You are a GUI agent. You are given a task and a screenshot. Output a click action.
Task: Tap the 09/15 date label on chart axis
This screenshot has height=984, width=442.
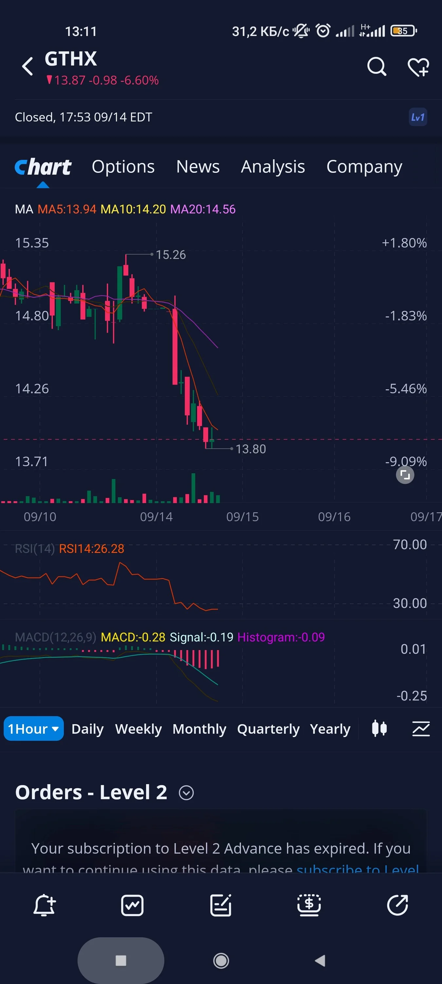(x=243, y=517)
